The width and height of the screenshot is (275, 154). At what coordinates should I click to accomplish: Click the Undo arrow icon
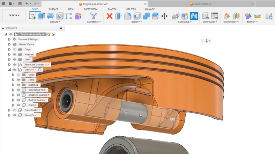coord(27,3)
